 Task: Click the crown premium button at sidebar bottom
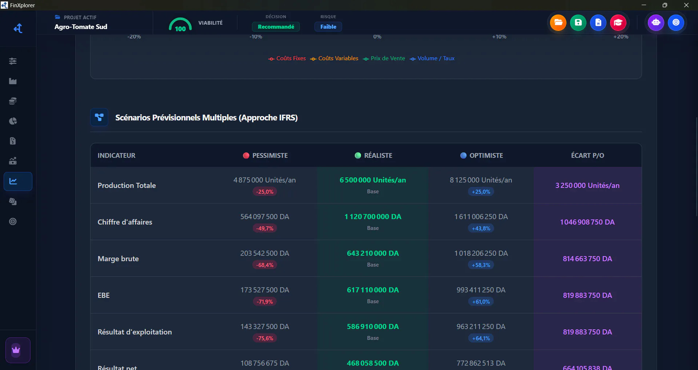18,350
